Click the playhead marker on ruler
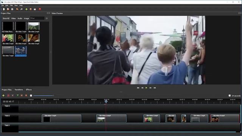This screenshot has height=136, width=242. click(x=106, y=101)
